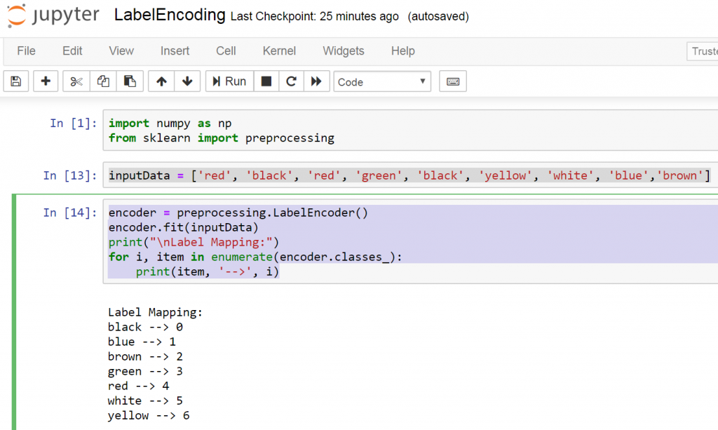Select the In [13] cell prompt

click(70, 175)
